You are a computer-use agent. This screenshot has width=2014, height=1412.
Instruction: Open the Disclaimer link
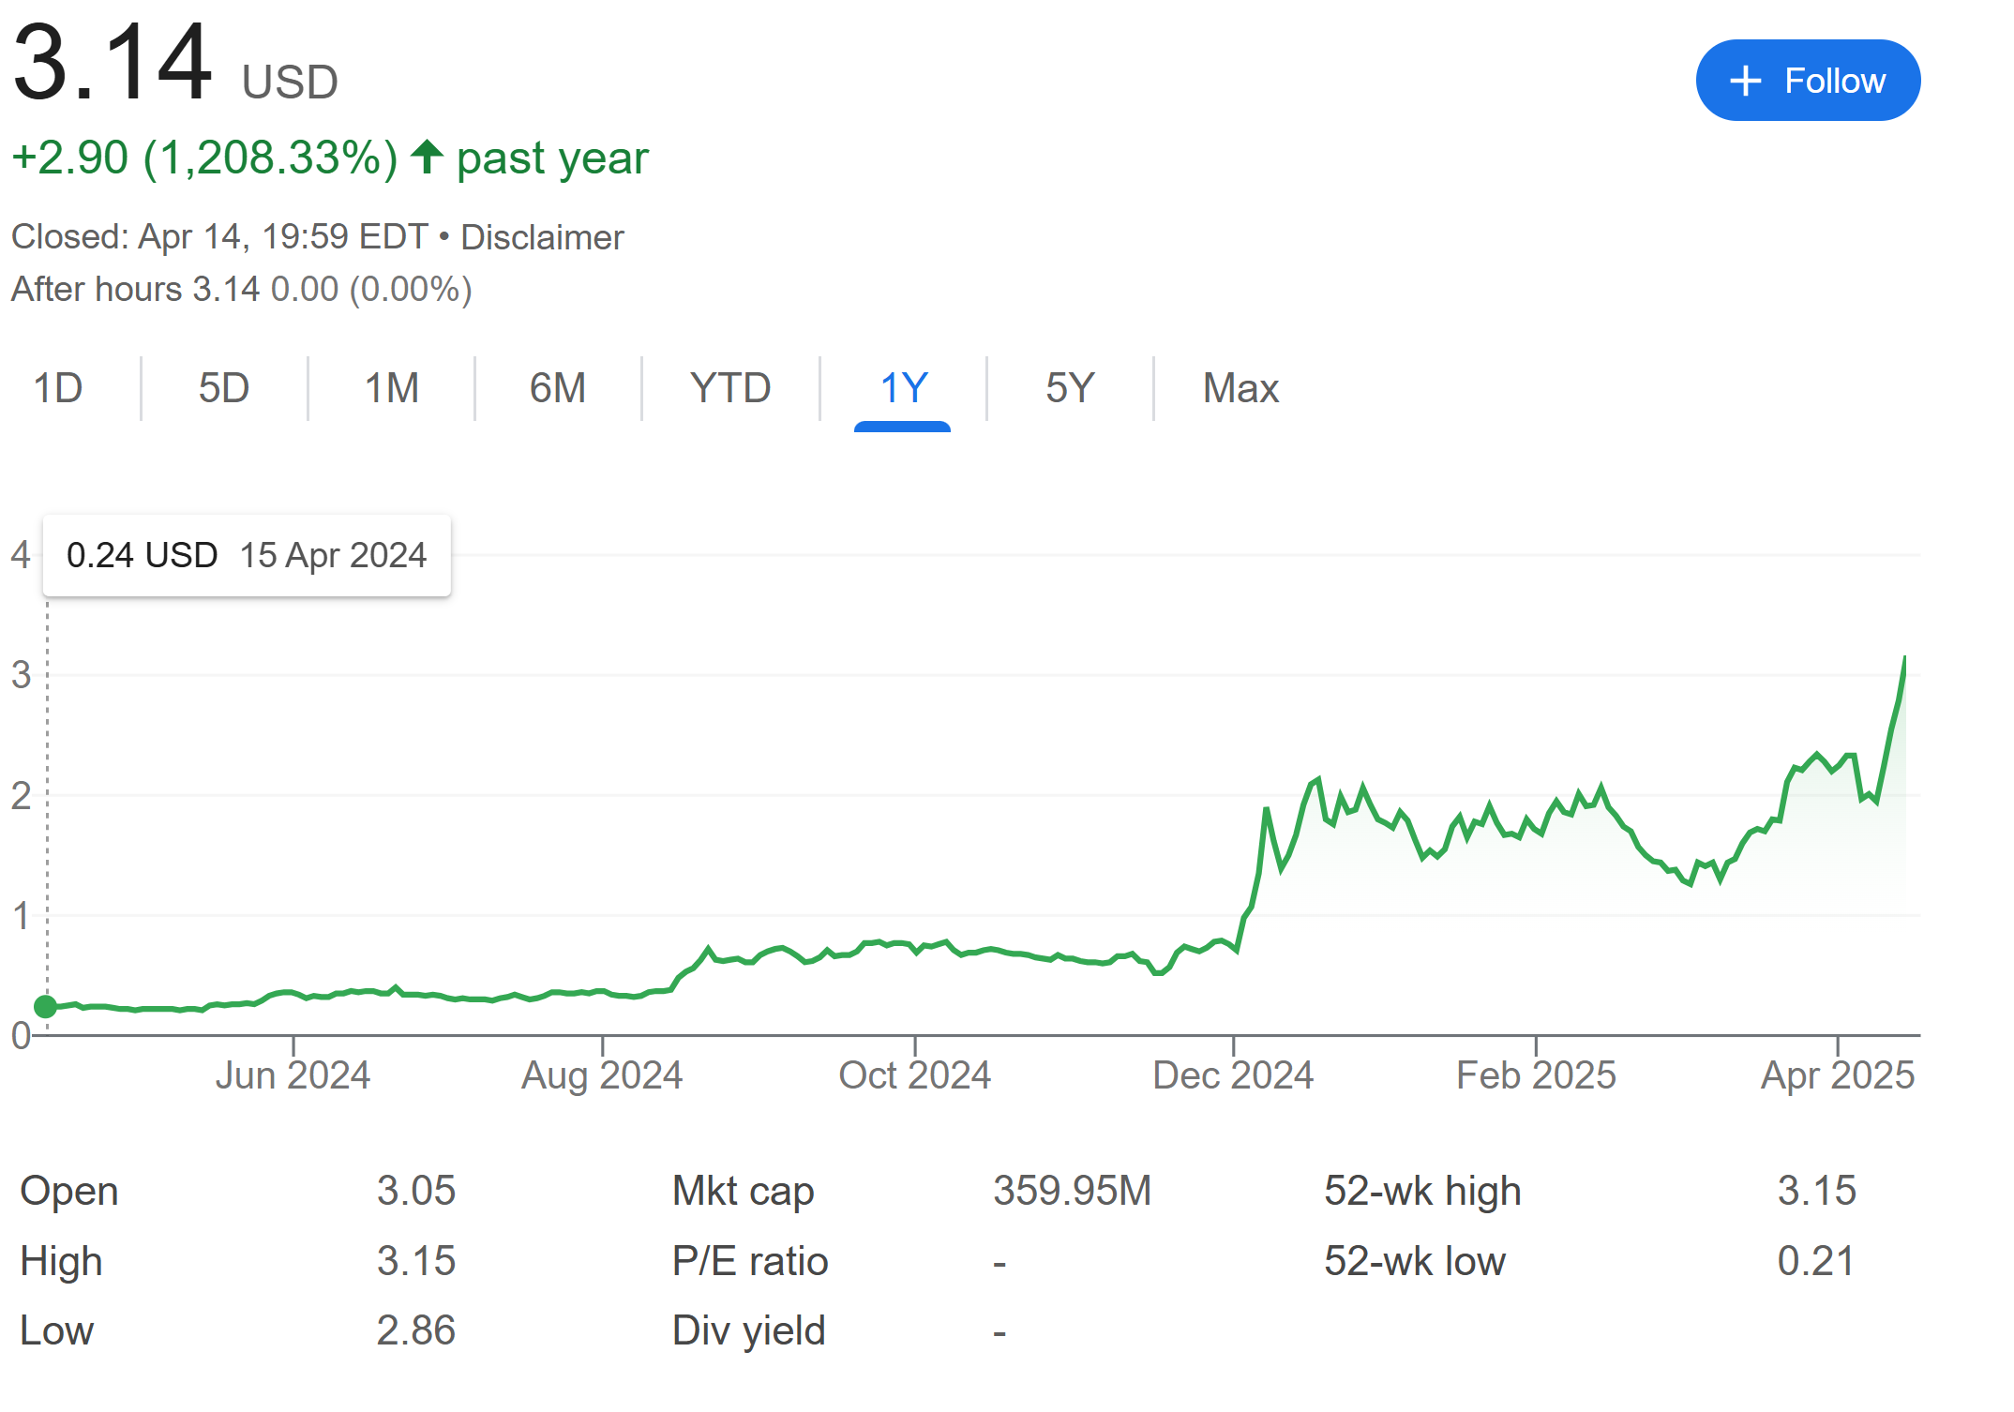tap(542, 237)
